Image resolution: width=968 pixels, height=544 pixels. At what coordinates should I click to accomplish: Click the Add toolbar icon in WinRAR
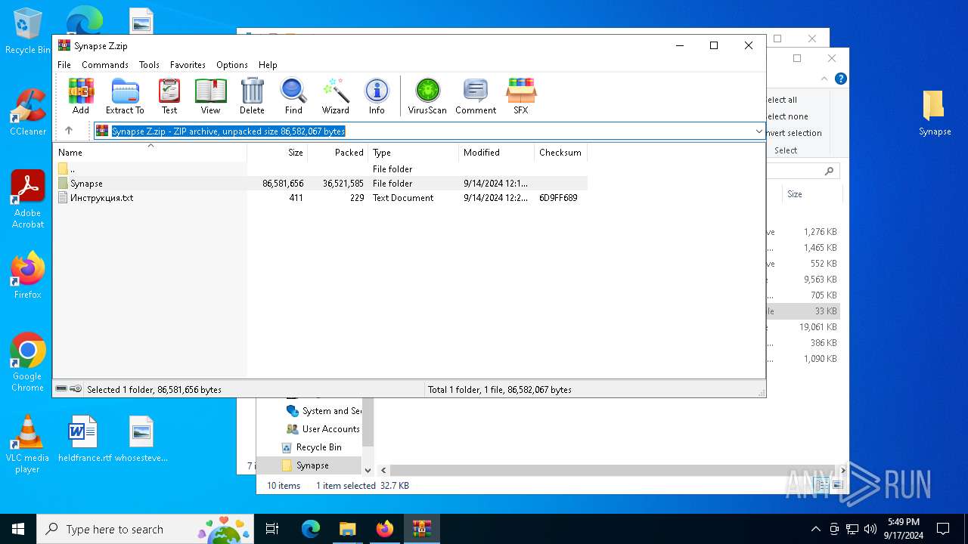pyautogui.click(x=81, y=96)
